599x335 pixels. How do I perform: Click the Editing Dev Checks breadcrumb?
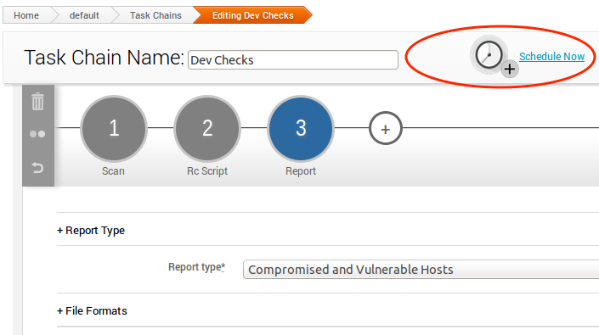click(x=253, y=15)
